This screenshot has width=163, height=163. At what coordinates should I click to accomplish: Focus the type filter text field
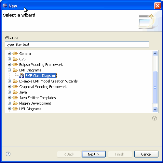pyautogui.click(x=77, y=44)
